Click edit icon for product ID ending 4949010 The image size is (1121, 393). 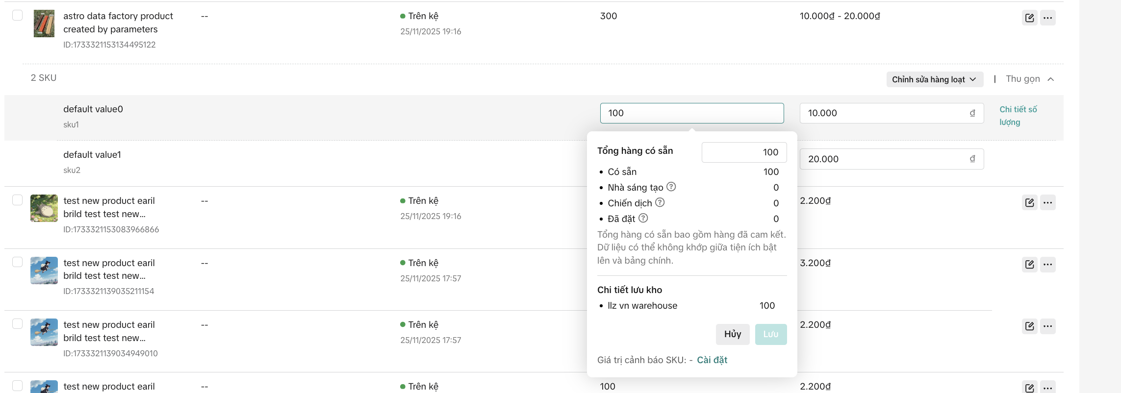(x=1029, y=326)
